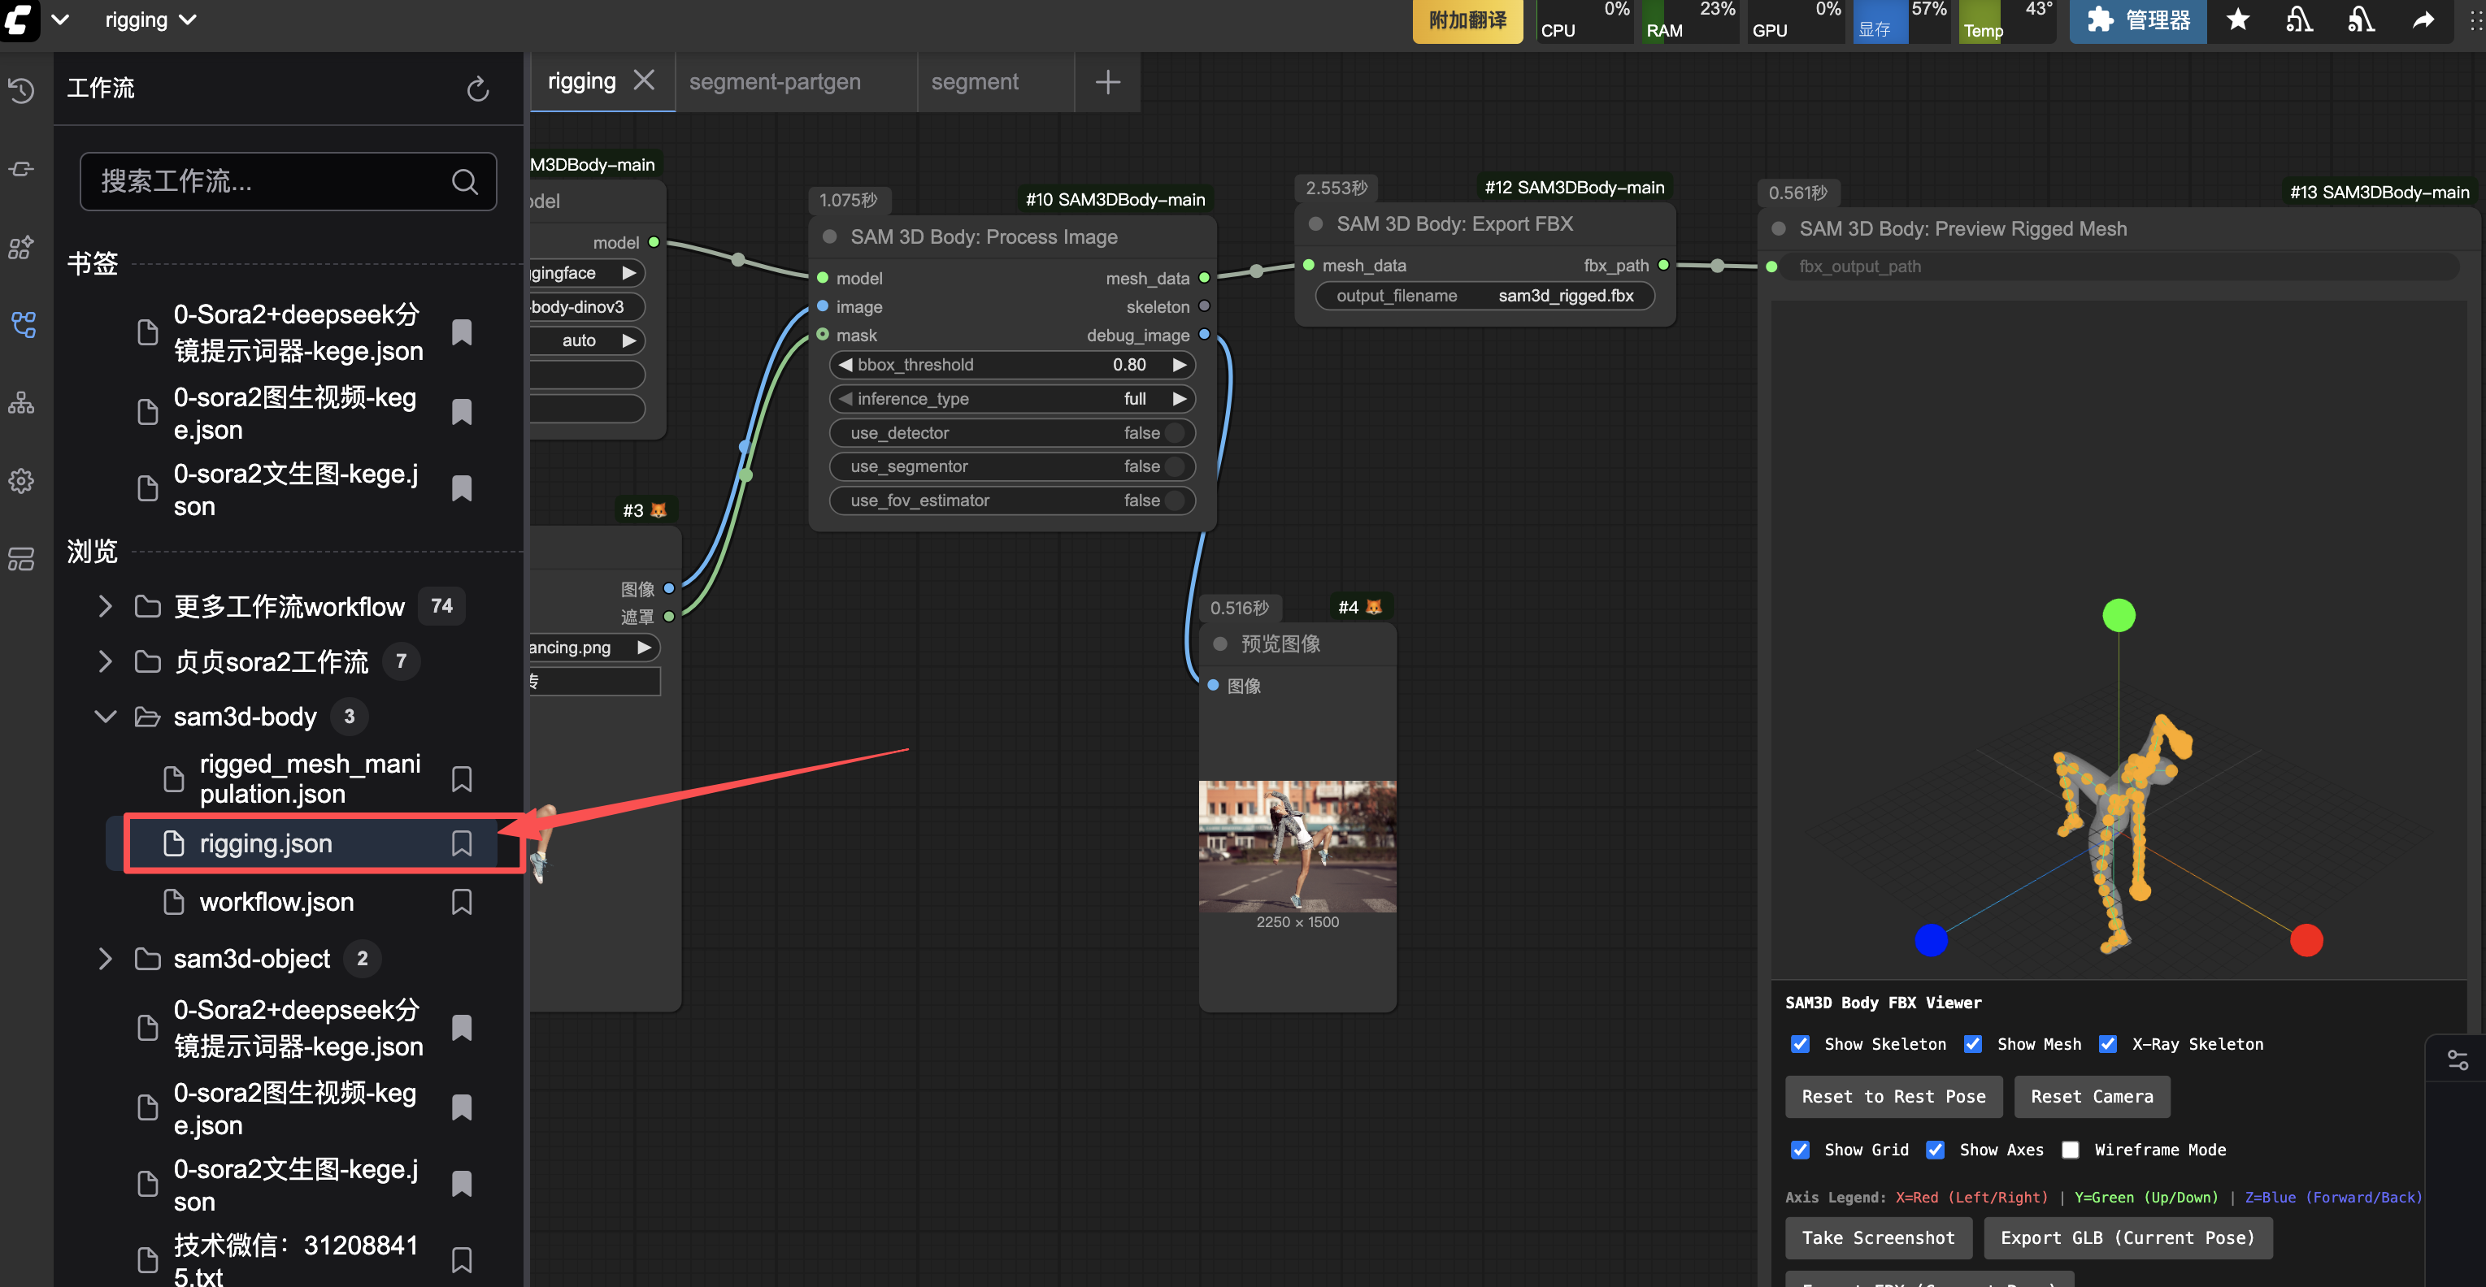
Task: Click the Take Screenshot button
Action: 1877,1237
